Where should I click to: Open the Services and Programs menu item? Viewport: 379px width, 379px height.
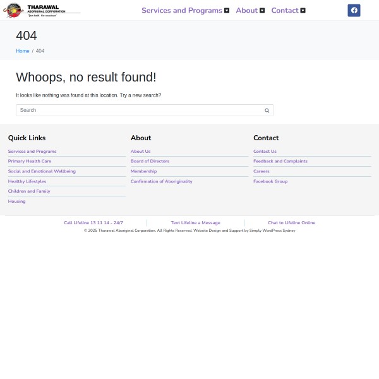click(x=181, y=11)
